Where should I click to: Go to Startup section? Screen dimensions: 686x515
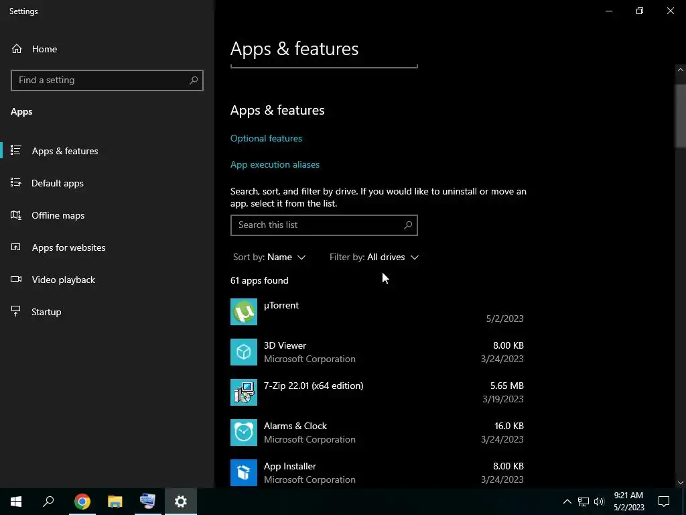[46, 312]
